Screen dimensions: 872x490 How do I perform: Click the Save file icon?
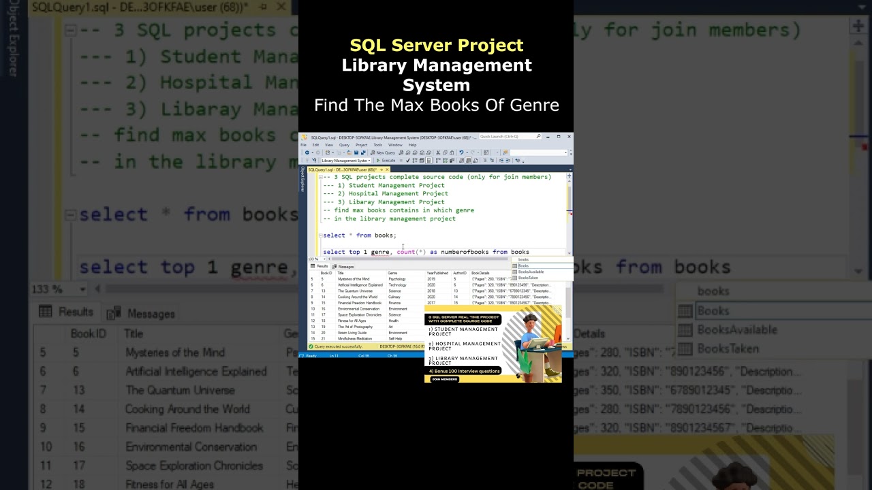point(356,152)
